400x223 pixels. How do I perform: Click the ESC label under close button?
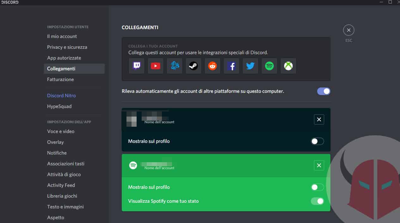coord(348,41)
